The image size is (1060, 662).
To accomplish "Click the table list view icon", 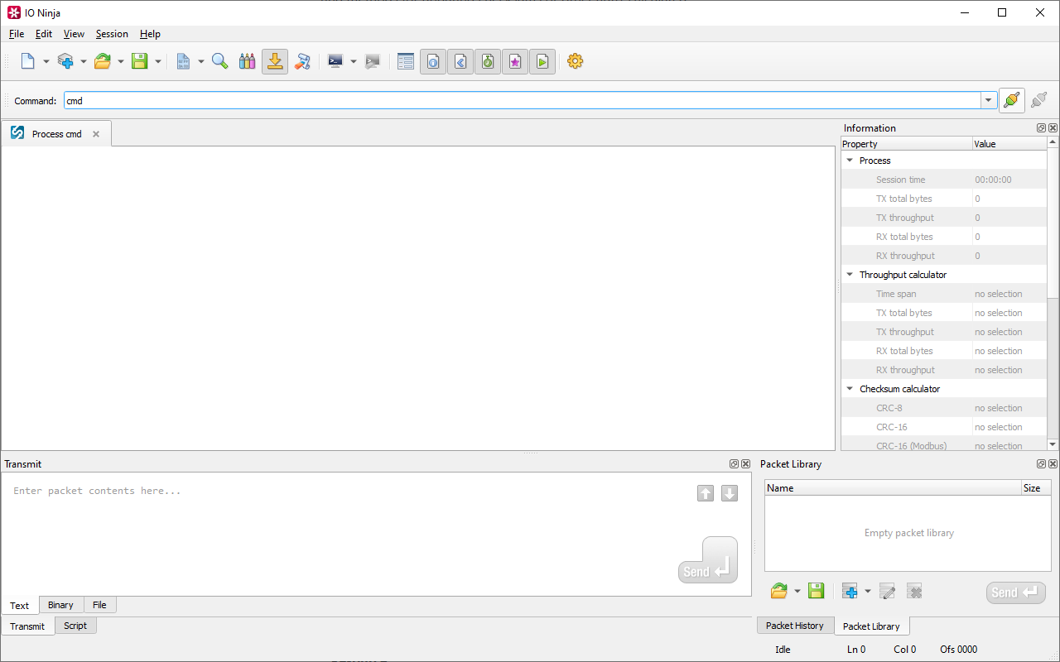I will click(406, 61).
